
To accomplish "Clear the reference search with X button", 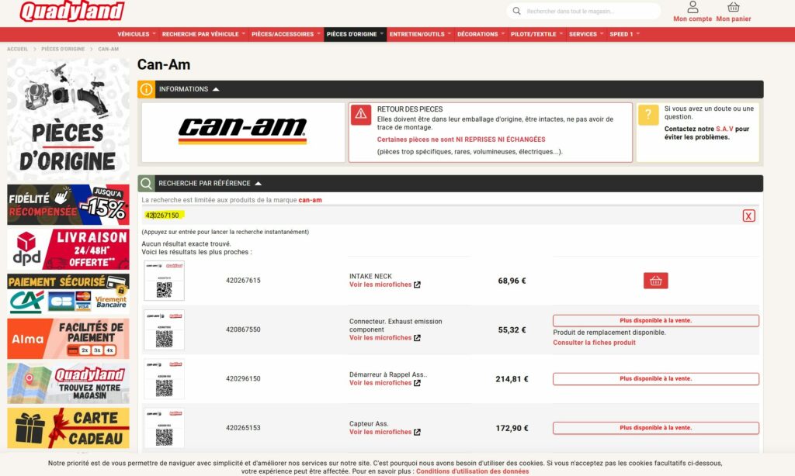I will [748, 216].
